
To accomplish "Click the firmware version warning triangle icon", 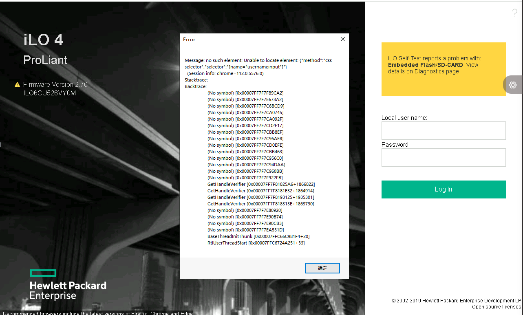I will (x=17, y=84).
